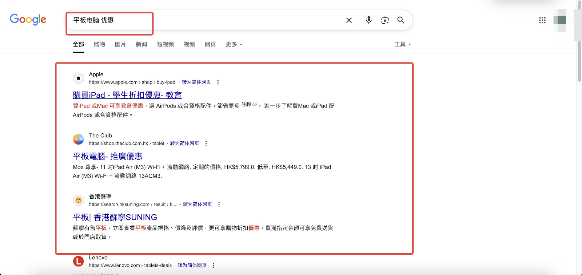
Task: Click the Apple result favicon
Action: [x=78, y=78]
